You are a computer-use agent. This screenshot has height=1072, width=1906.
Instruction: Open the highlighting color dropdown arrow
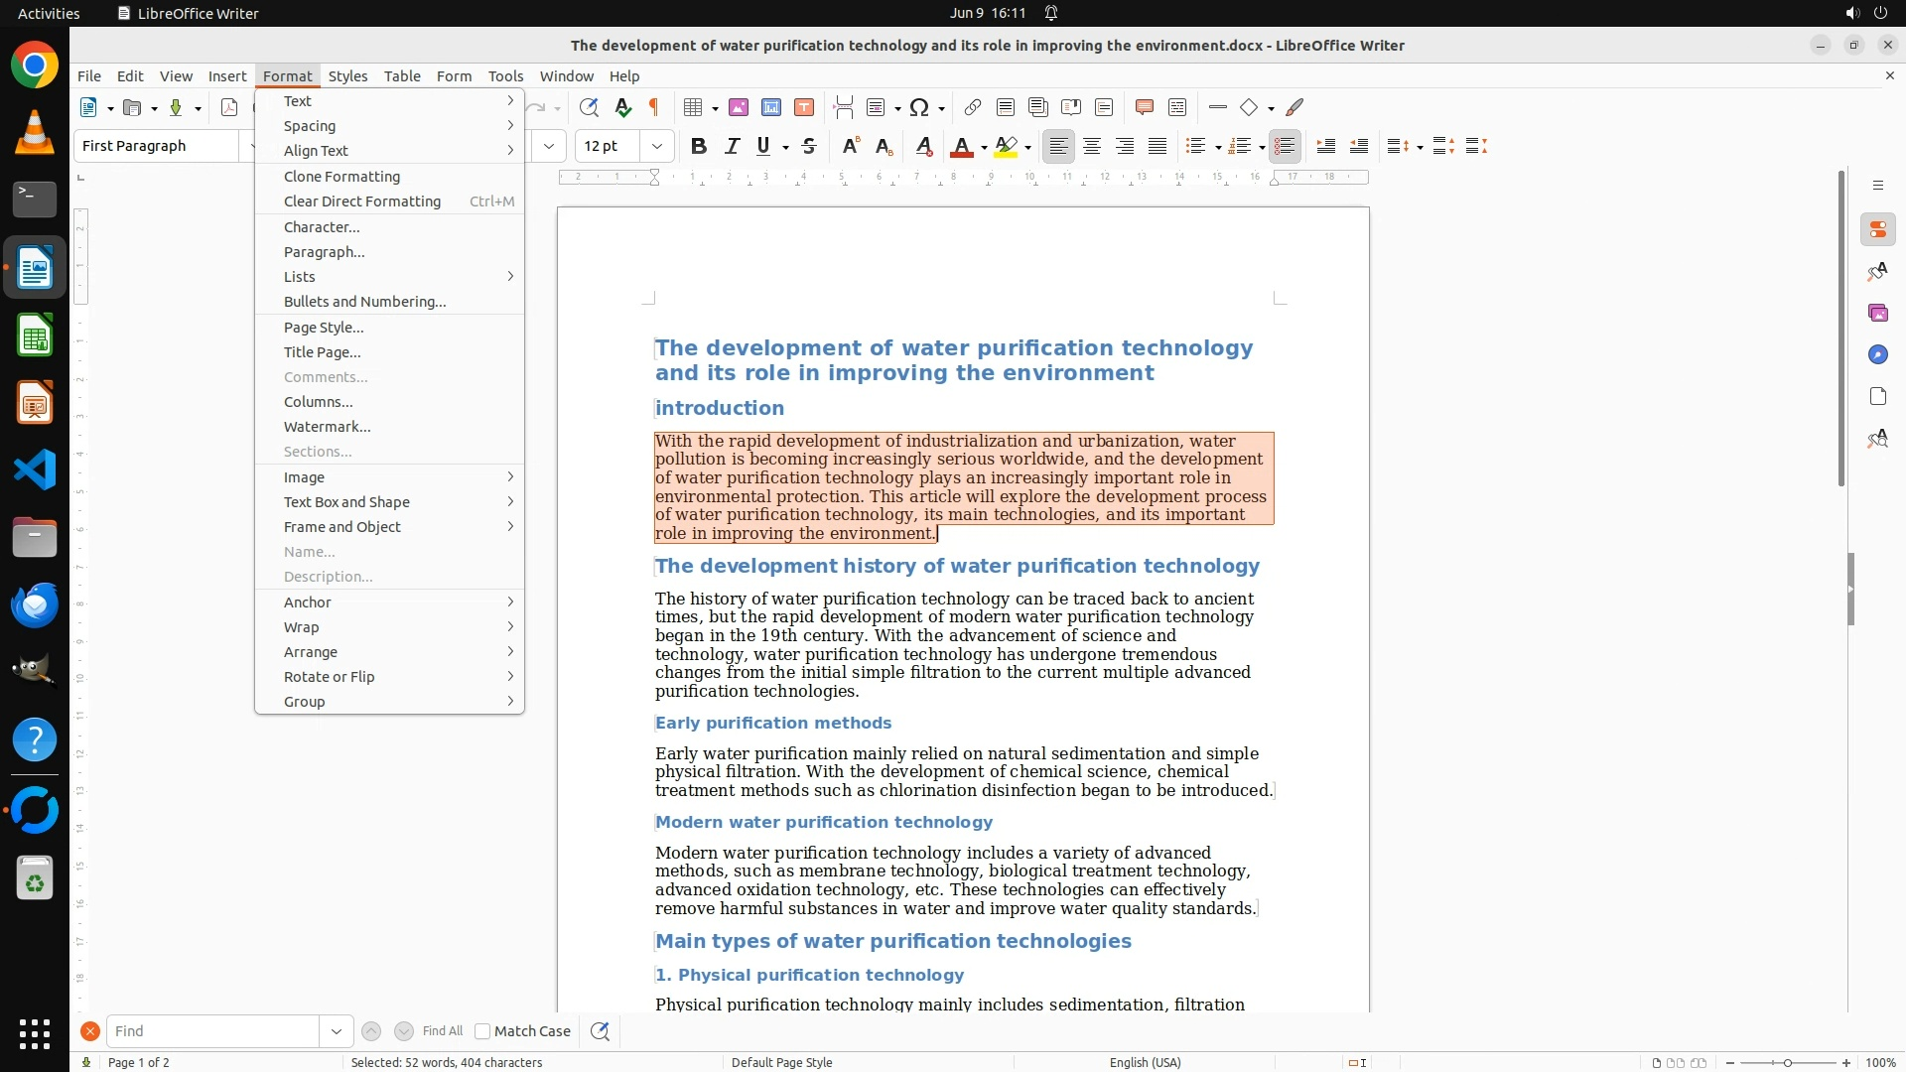(1028, 147)
